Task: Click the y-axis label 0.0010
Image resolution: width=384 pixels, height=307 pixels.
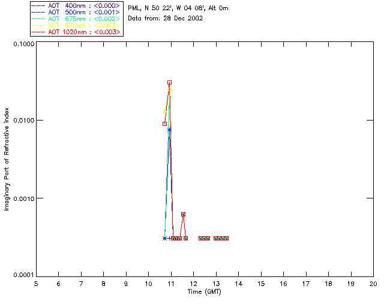Action: pos(24,198)
